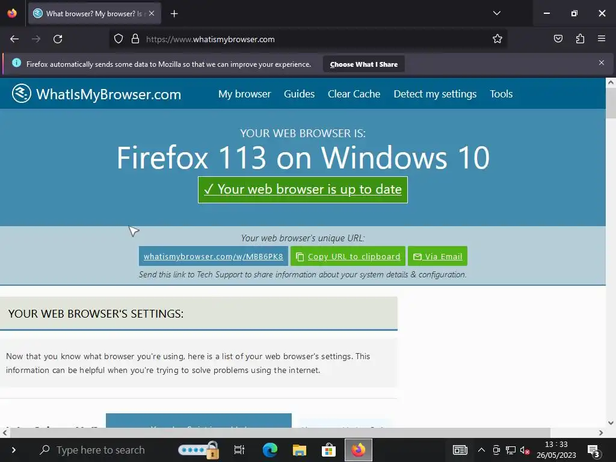The image size is (616, 462).
Task: Save page to Pocket
Action: pyautogui.click(x=558, y=39)
